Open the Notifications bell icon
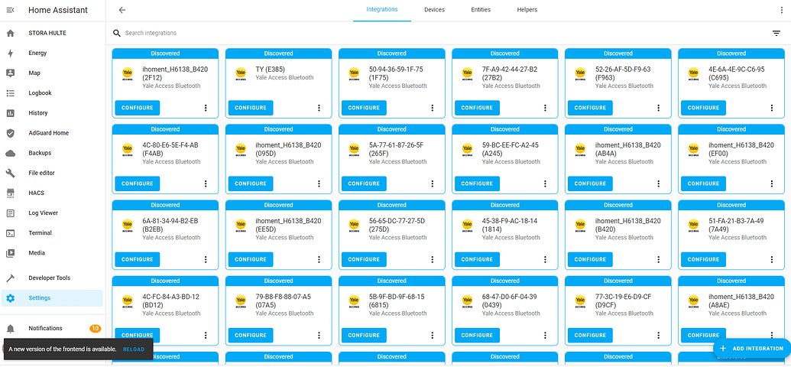Image resolution: width=791 pixels, height=367 pixels. click(x=10, y=329)
